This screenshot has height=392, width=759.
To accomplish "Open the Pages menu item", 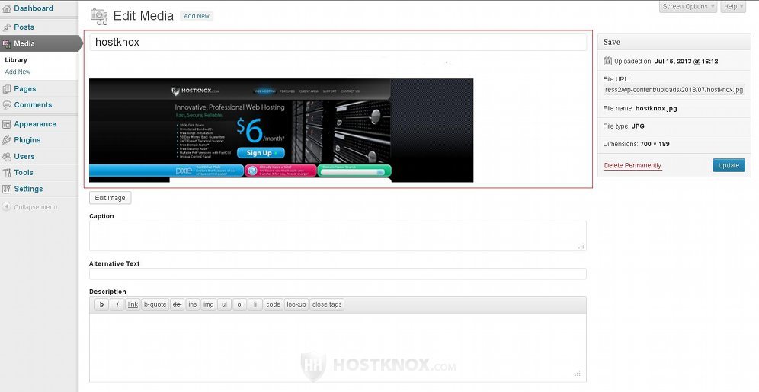I will [x=25, y=88].
